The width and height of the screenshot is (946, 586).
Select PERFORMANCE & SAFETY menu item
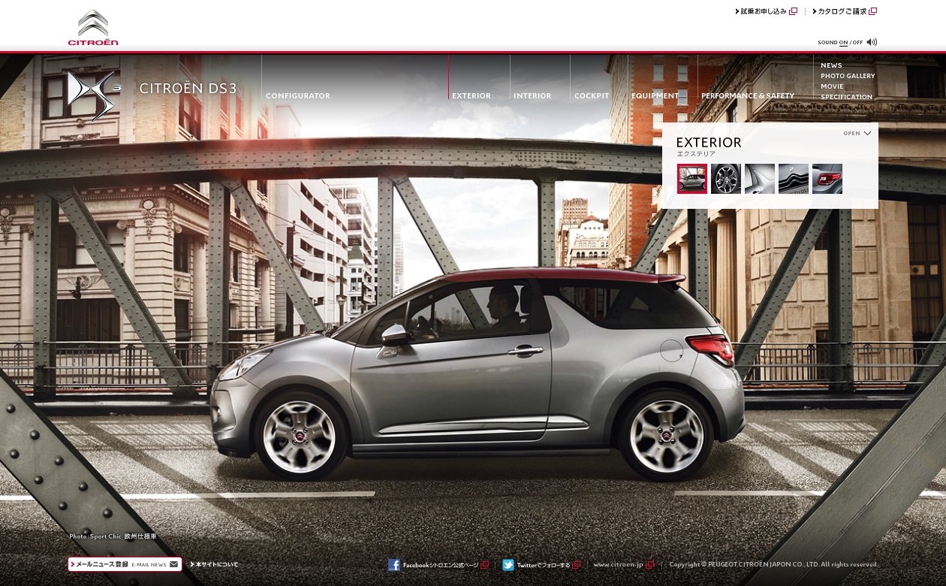tap(748, 96)
